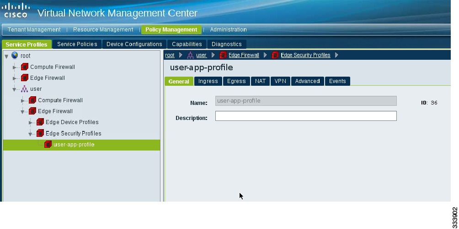The image size is (459, 229).
Task: Select the Edge Security Profiles tree label
Action: [x=74, y=134]
